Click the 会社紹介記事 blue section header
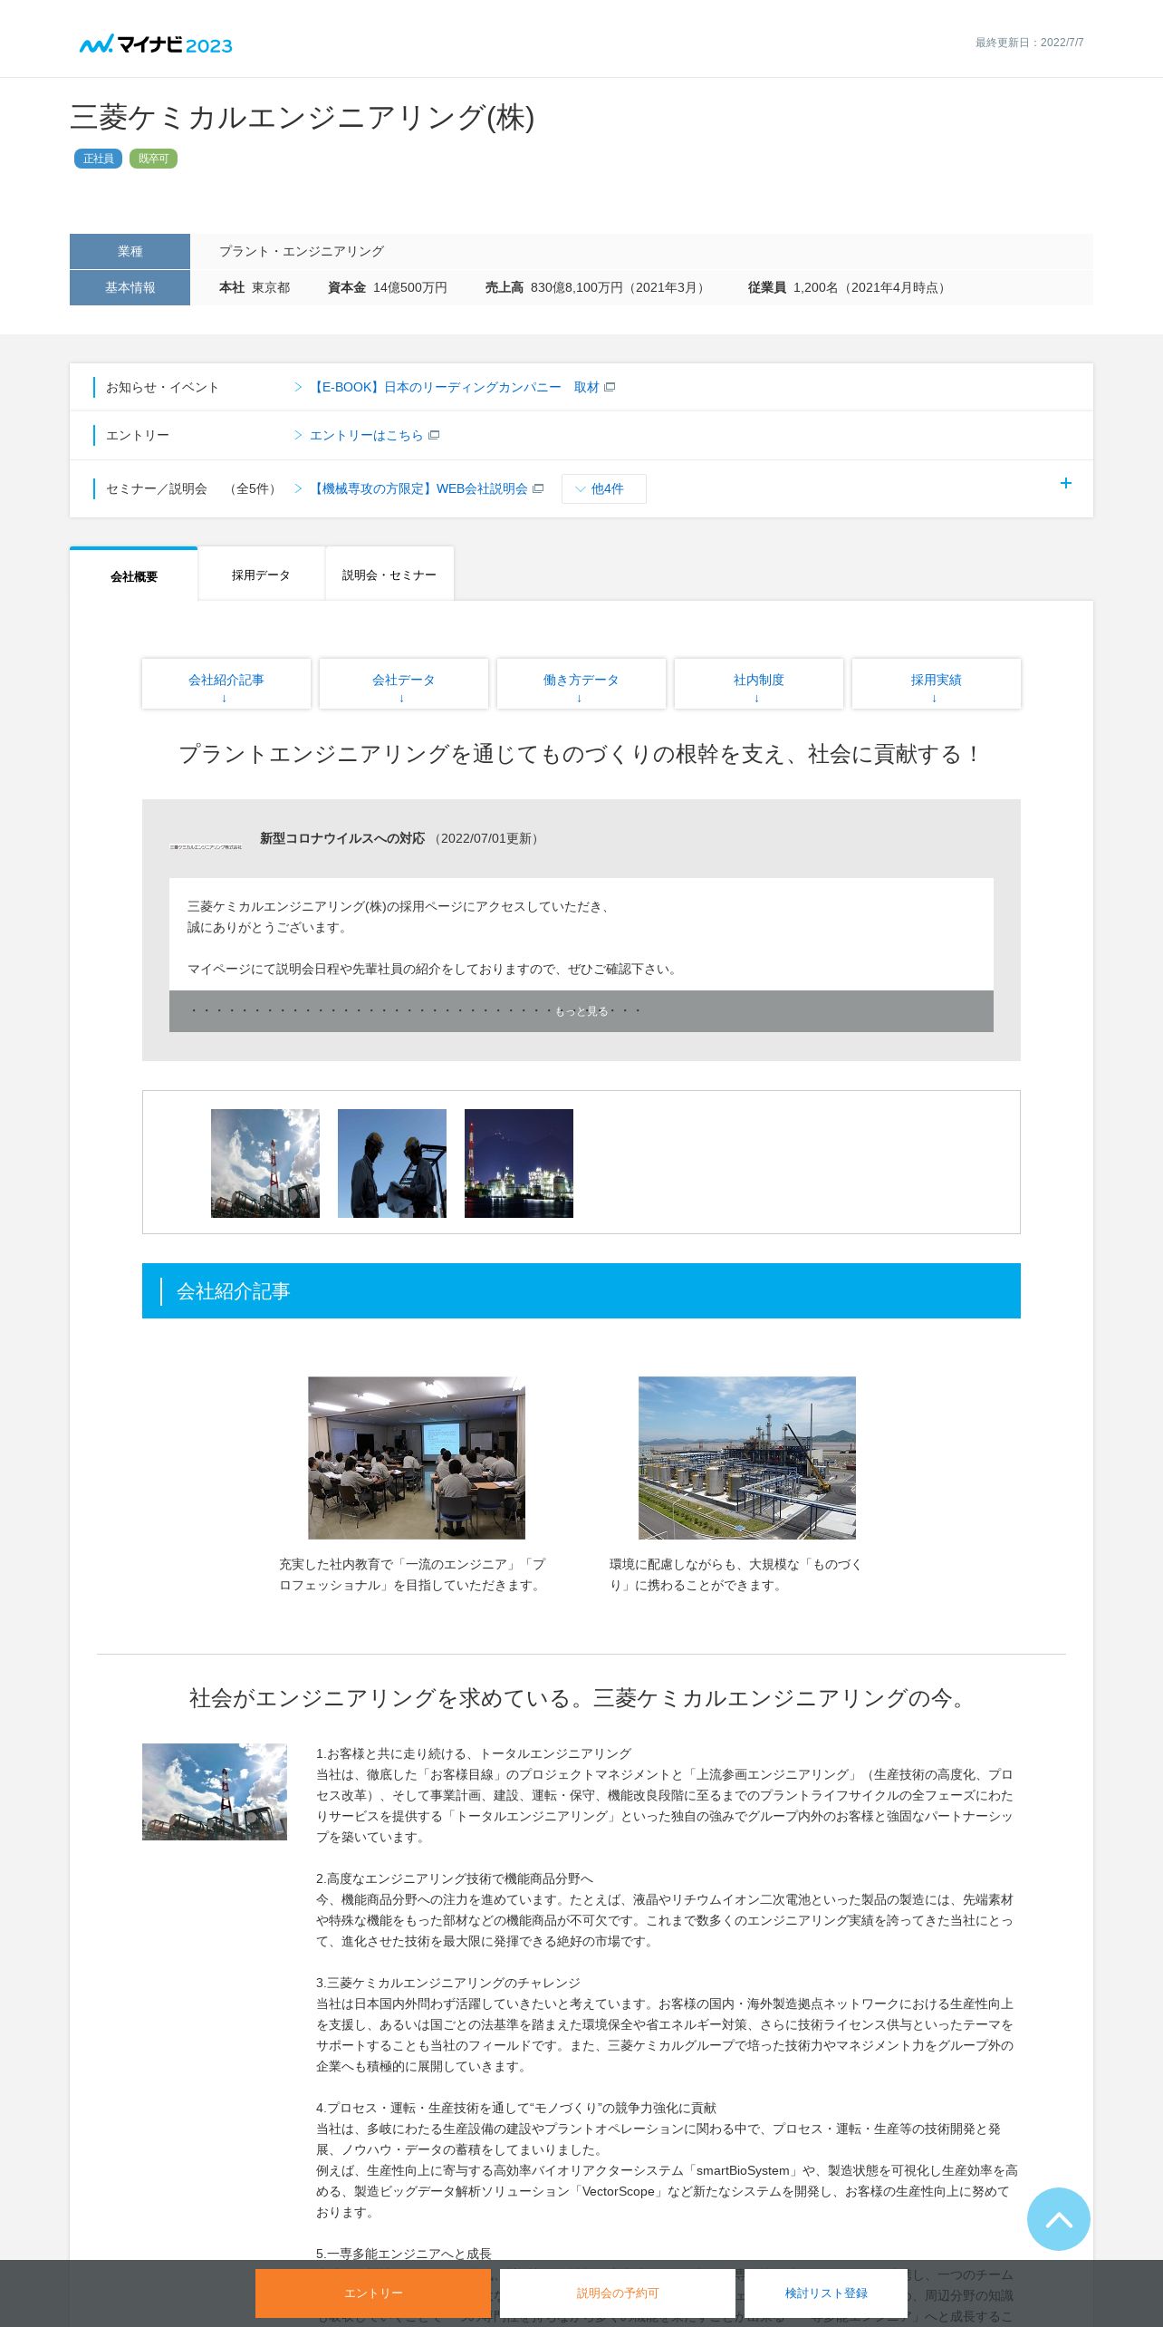The width and height of the screenshot is (1163, 2327). (x=581, y=1291)
